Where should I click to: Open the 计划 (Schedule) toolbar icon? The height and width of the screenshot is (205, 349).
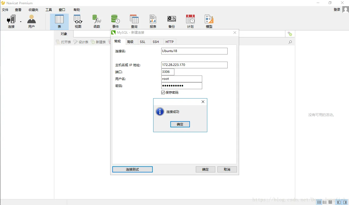(190, 22)
